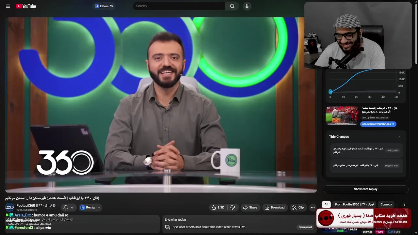
Task: Click the Live chat replay heading
Action: click(x=175, y=220)
